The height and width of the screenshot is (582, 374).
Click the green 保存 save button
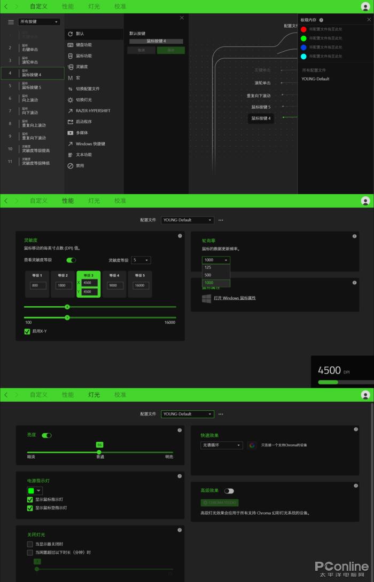[x=170, y=50]
